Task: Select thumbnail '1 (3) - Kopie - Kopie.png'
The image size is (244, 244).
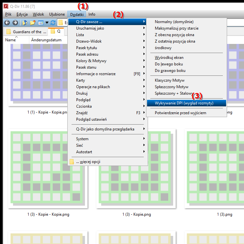Action: click(48, 169)
